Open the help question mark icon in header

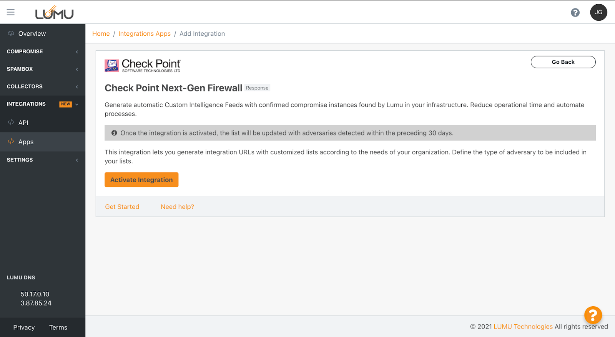click(x=575, y=13)
